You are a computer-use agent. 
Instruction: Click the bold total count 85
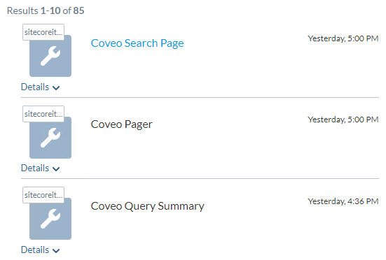[78, 10]
